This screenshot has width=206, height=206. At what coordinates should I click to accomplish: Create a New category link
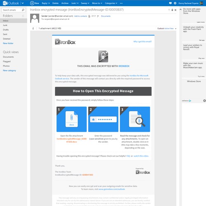click(9, 70)
